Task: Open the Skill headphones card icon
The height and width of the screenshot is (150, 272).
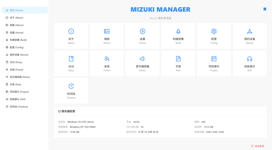Action: (250, 59)
